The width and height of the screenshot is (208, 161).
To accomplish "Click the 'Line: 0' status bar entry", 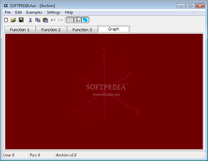I will tap(9, 155).
